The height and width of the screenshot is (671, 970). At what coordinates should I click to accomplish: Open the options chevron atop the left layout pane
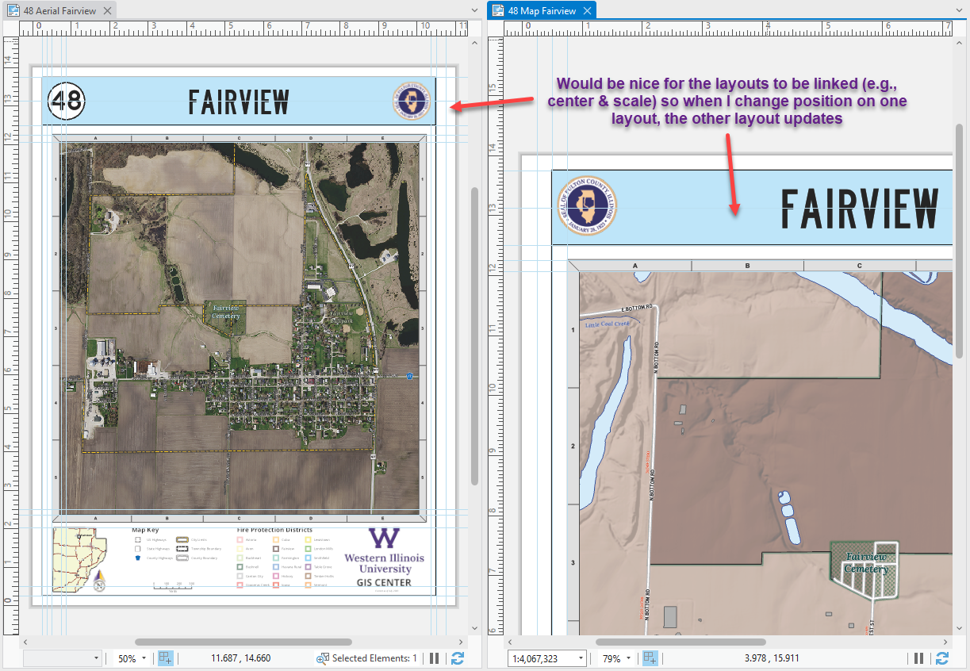click(x=473, y=11)
